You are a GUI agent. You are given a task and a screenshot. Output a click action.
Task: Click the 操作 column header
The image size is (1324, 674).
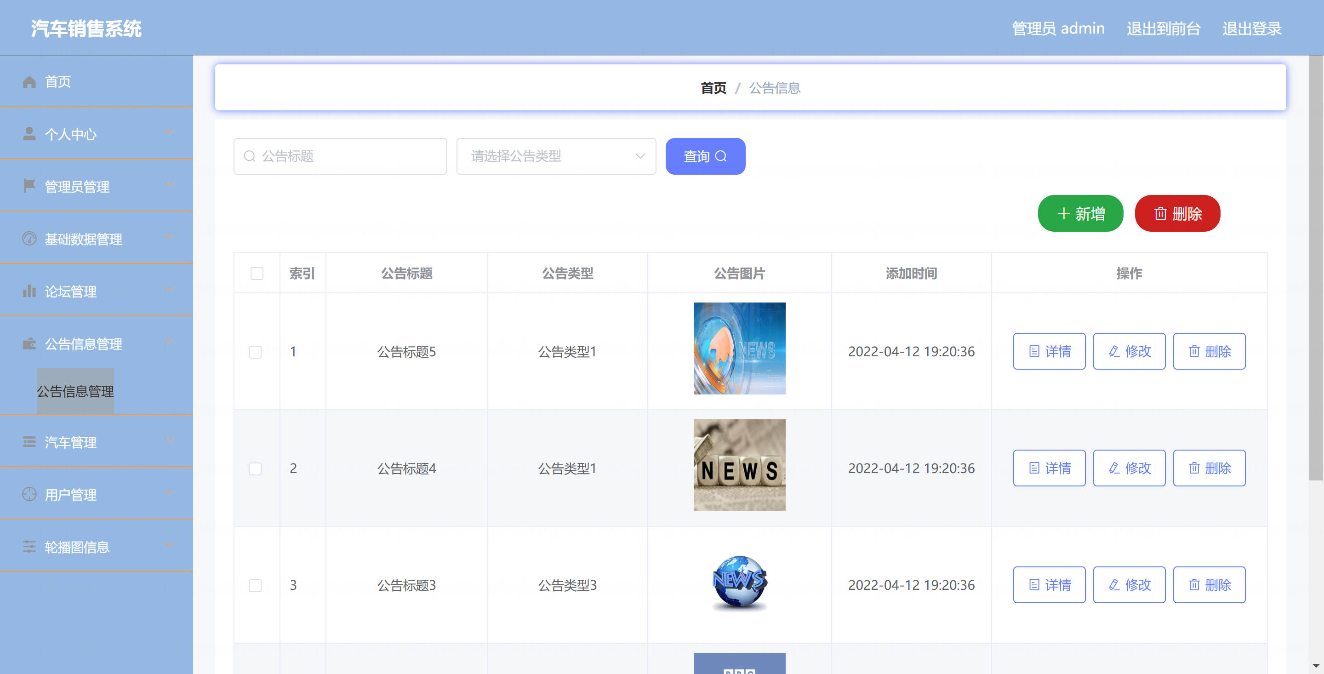coord(1129,274)
